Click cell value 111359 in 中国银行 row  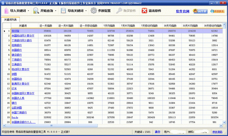click(111, 50)
